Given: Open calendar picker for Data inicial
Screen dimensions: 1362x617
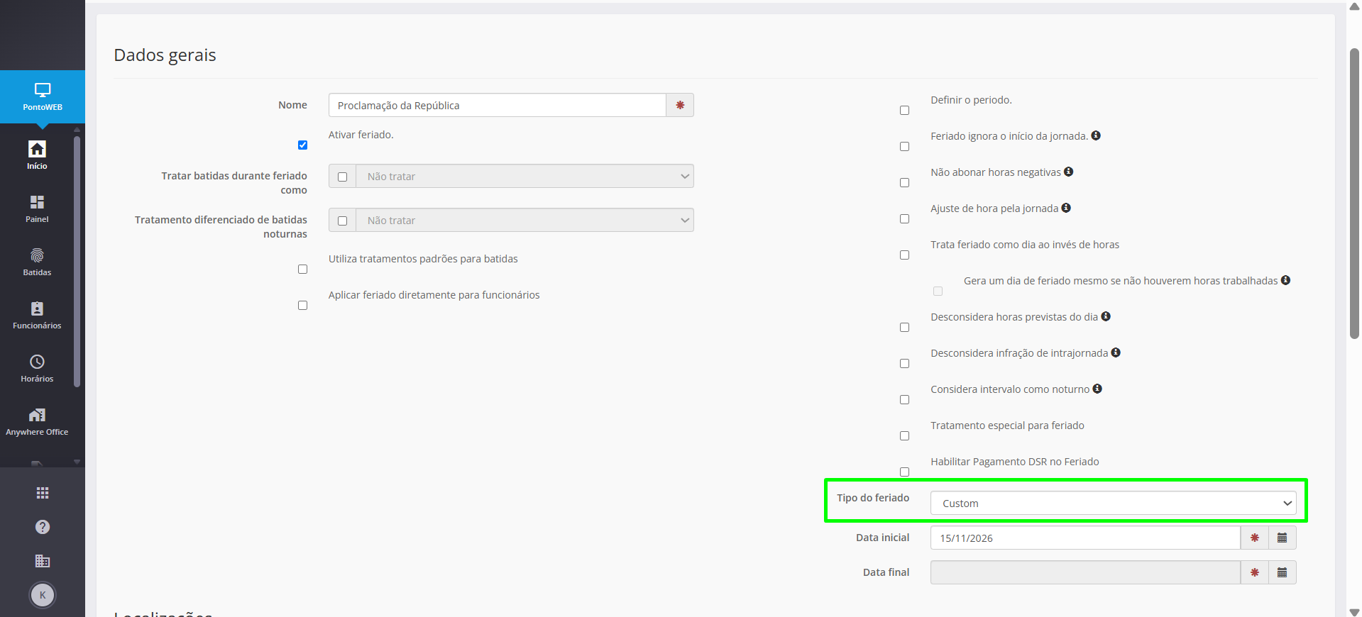Looking at the screenshot, I should point(1282,538).
